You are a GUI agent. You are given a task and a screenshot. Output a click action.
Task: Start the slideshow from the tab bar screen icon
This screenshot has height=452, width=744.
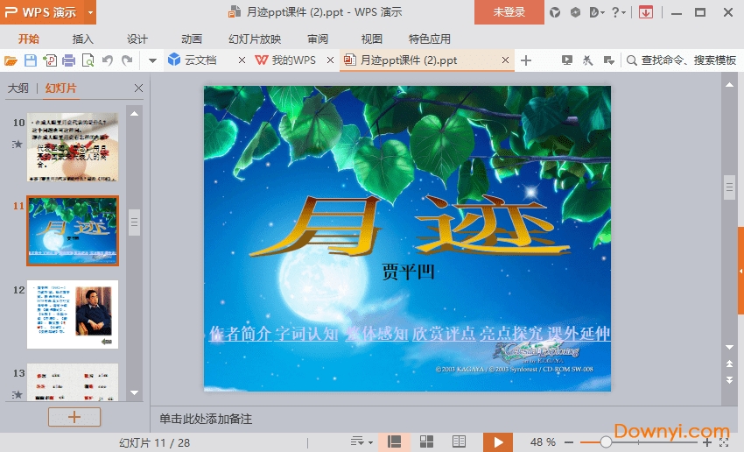click(566, 60)
